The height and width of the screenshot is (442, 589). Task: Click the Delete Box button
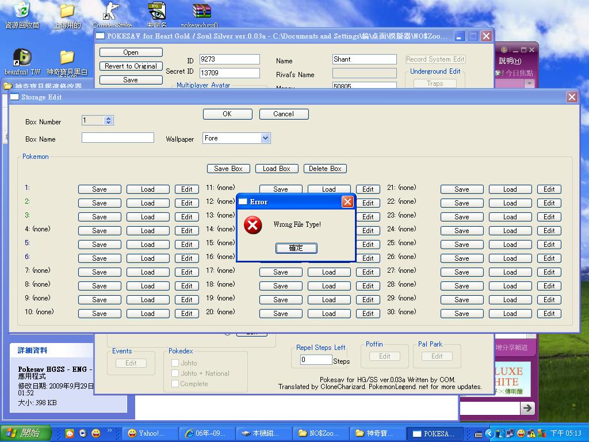[x=326, y=169]
